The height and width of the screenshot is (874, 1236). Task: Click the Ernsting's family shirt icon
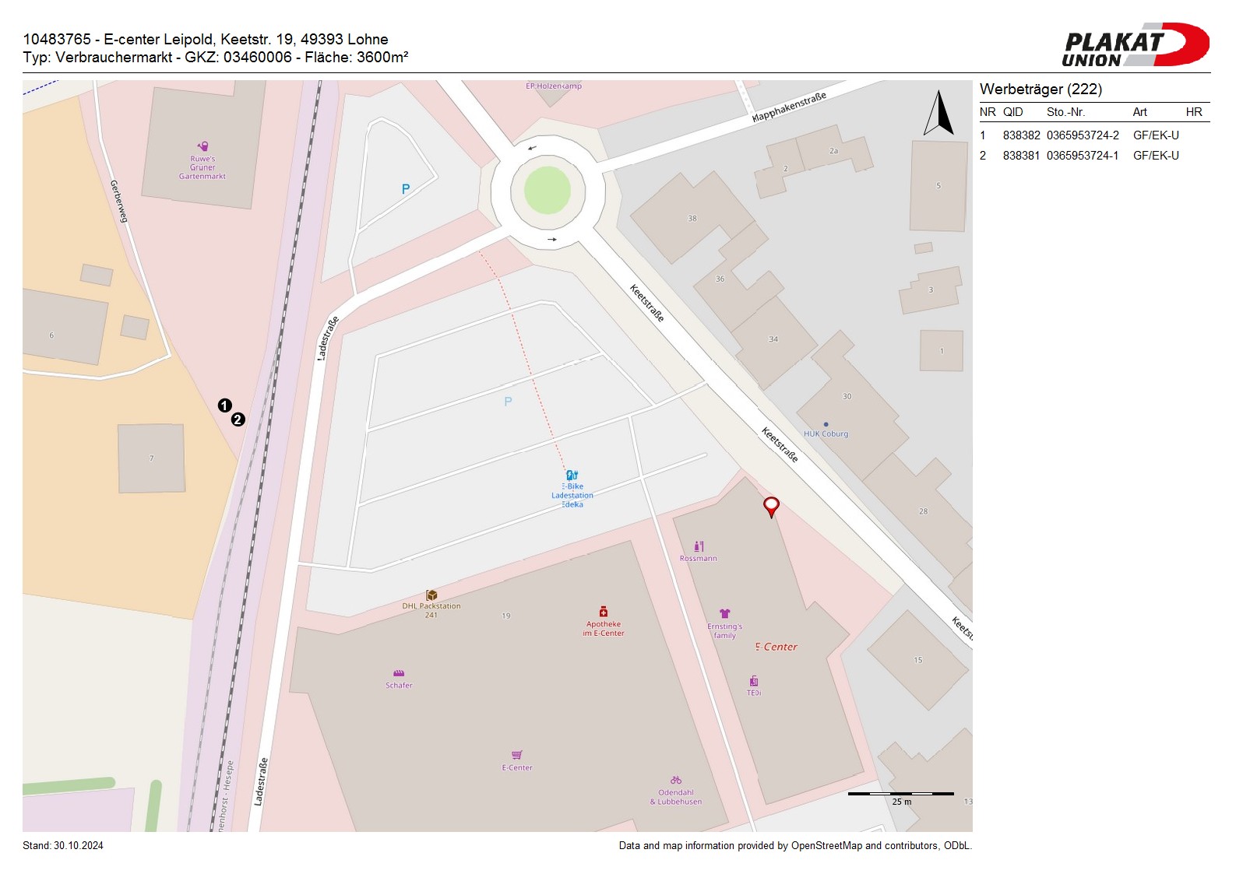724,613
